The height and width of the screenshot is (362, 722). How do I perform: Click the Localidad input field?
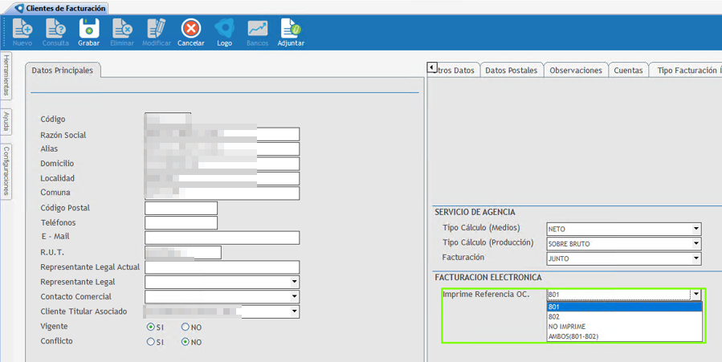222,178
